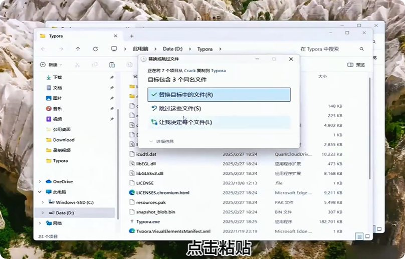
Task: Open the Typora destination link in dialog
Action: coord(218,71)
